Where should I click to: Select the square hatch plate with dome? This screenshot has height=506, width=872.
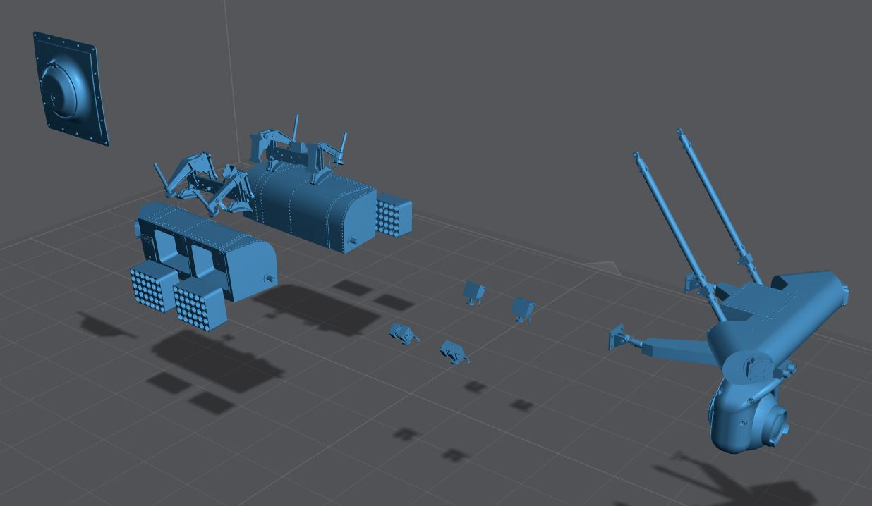[69, 90]
